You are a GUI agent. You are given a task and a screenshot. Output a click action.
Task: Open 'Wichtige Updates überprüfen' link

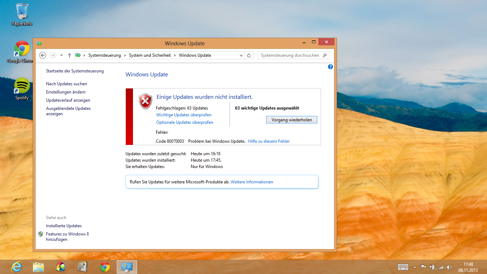tap(184, 115)
